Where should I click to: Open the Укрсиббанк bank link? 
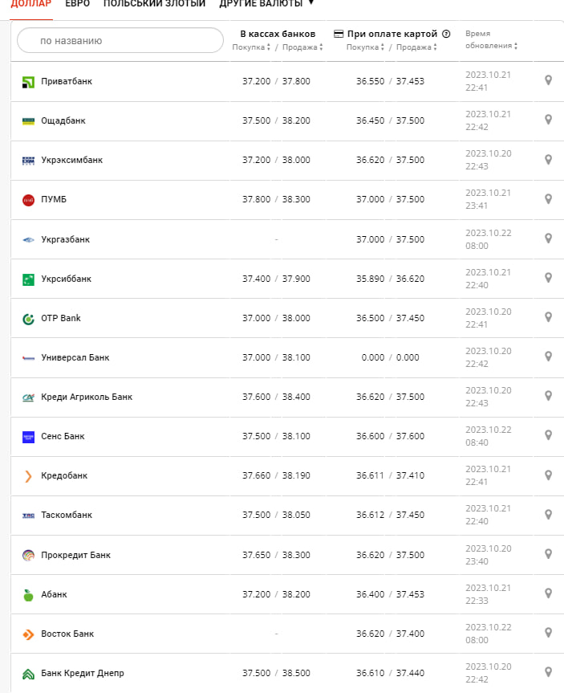pos(67,279)
